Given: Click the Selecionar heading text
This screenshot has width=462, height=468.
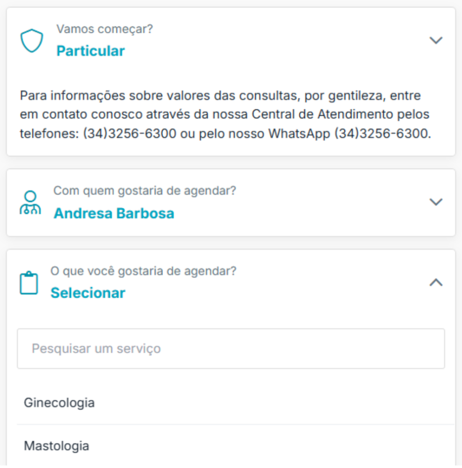Looking at the screenshot, I should pos(87,293).
